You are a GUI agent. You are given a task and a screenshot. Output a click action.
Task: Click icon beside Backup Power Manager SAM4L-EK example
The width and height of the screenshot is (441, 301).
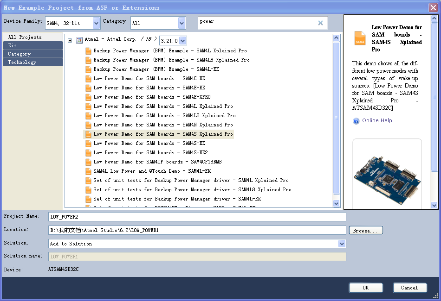click(x=88, y=69)
